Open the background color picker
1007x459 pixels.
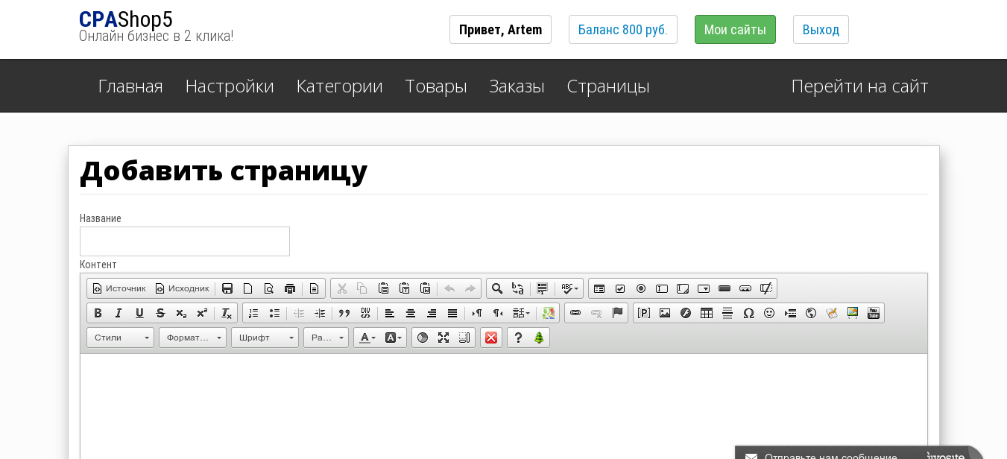[394, 338]
